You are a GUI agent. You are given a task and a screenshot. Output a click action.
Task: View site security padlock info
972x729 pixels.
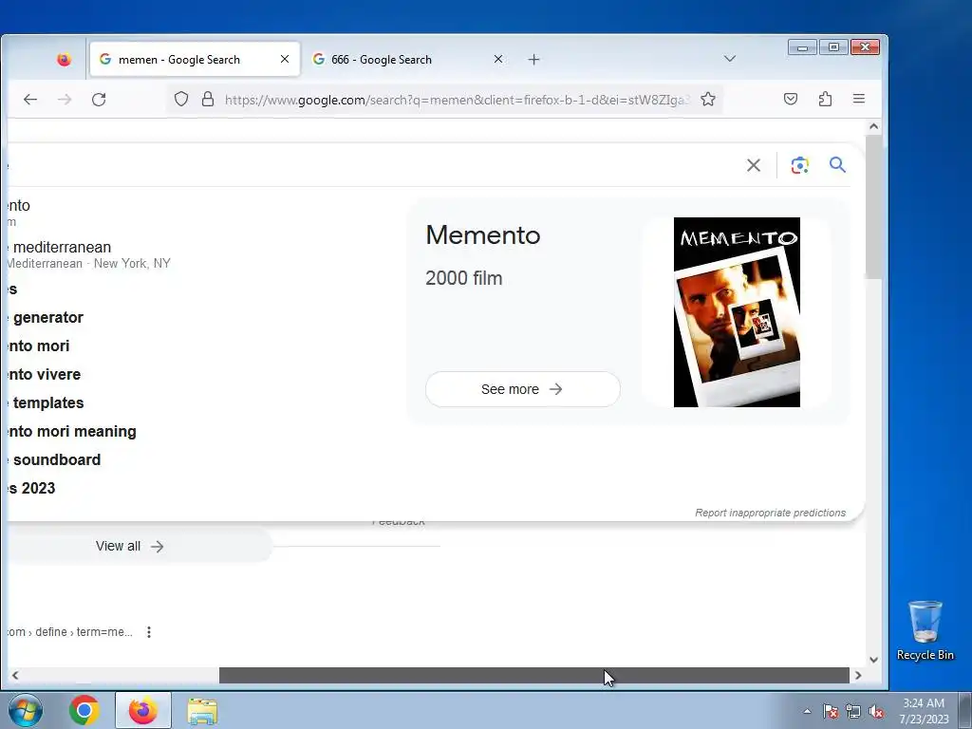click(x=208, y=99)
